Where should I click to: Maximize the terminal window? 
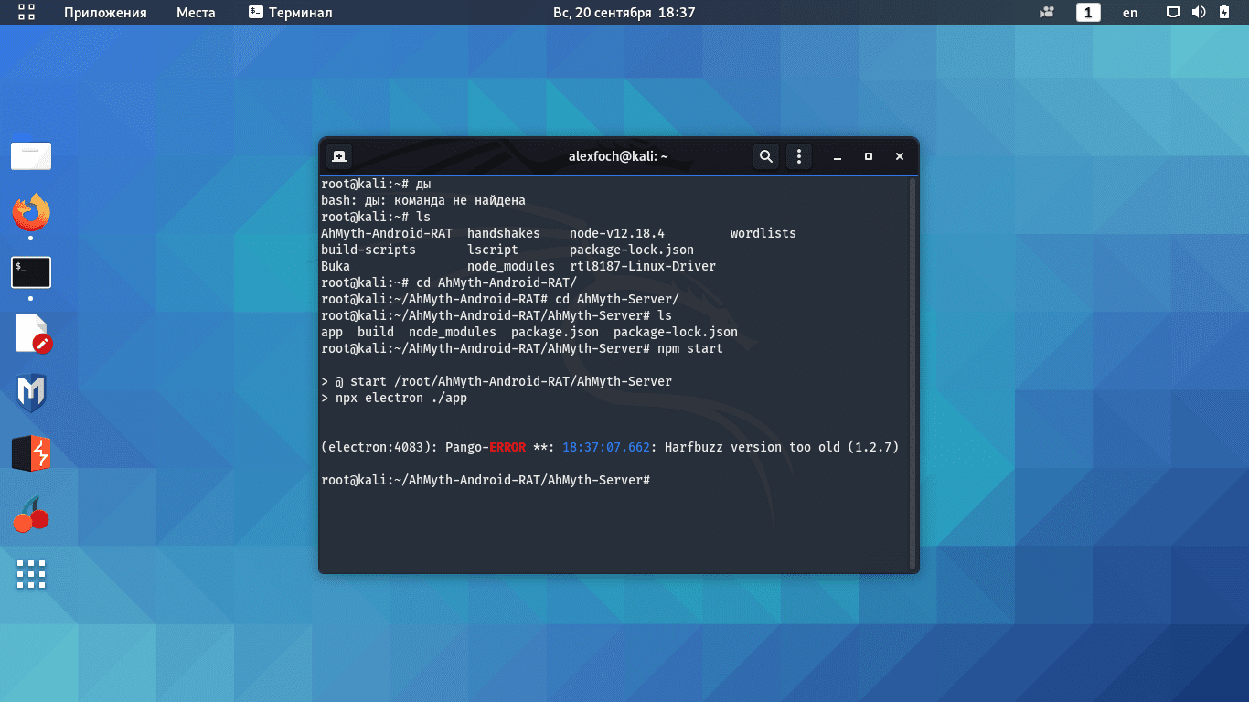point(869,156)
